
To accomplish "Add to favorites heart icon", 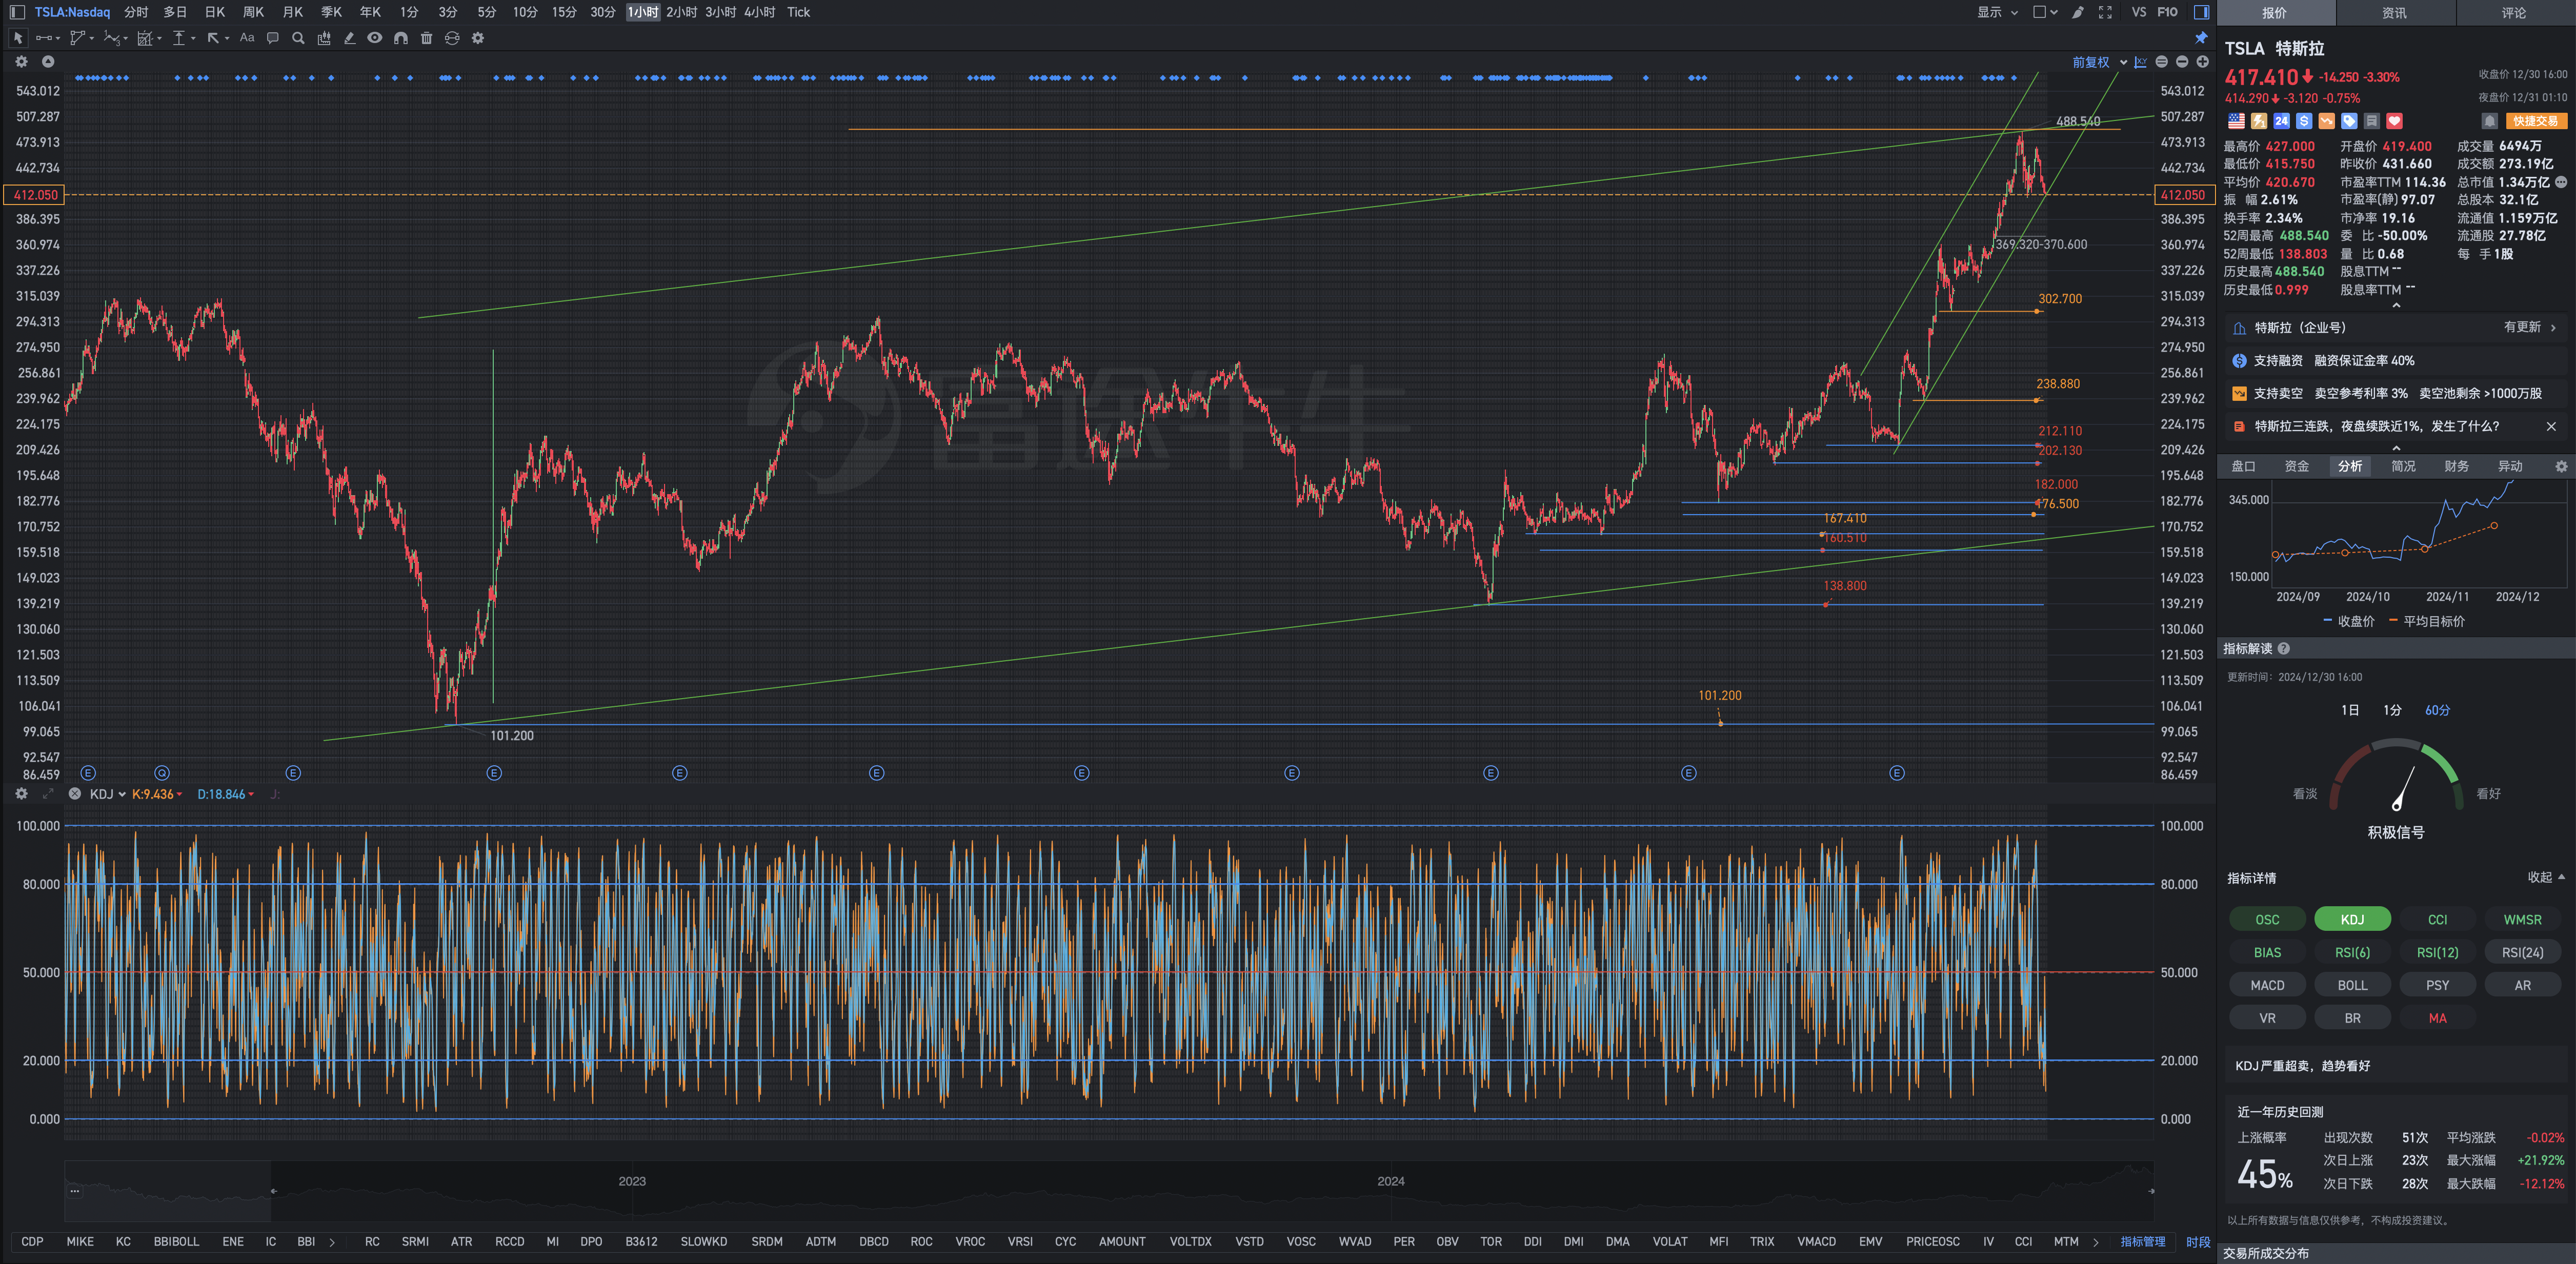I will [x=2394, y=121].
